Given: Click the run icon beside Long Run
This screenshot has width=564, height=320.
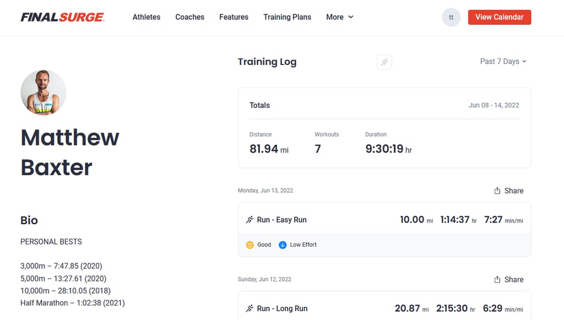Looking at the screenshot, I should pyautogui.click(x=250, y=308).
